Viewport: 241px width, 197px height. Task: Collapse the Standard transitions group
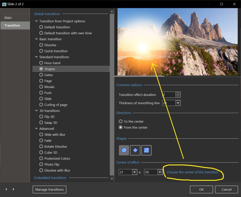36,57
